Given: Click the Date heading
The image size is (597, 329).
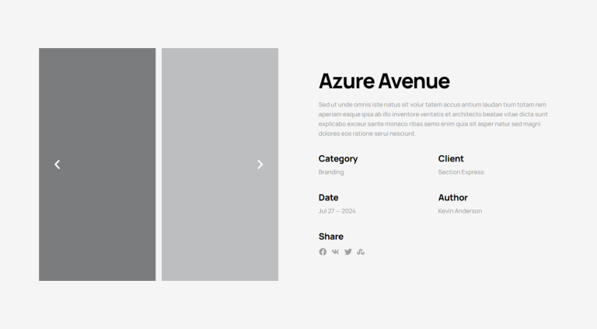Looking at the screenshot, I should click(328, 197).
